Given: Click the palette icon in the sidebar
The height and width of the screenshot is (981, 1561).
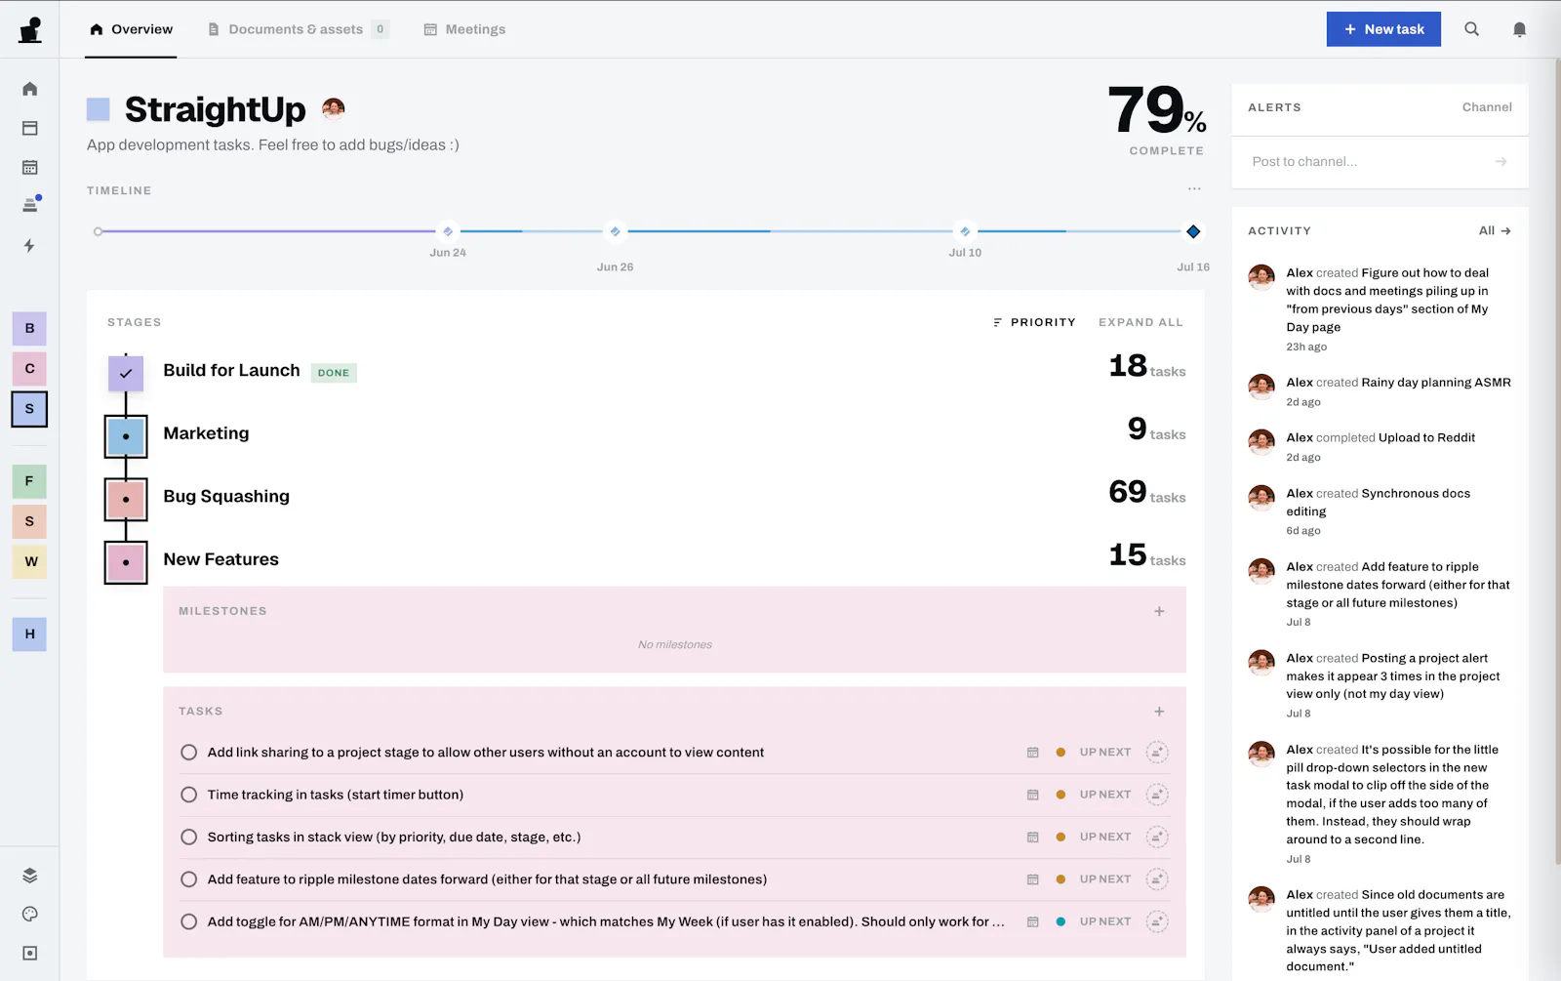Looking at the screenshot, I should click(30, 914).
